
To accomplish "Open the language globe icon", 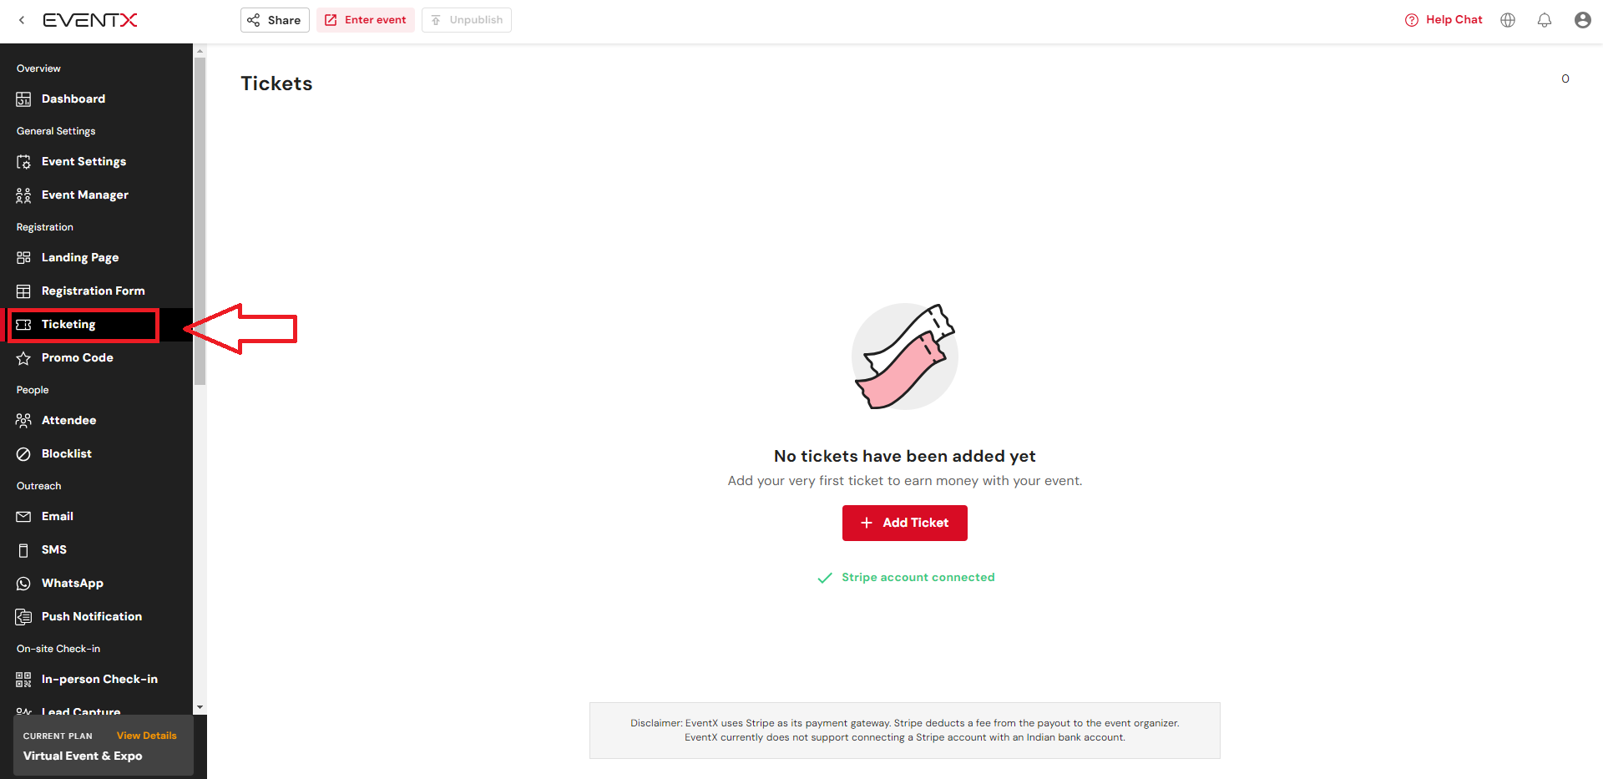I will click(1508, 20).
